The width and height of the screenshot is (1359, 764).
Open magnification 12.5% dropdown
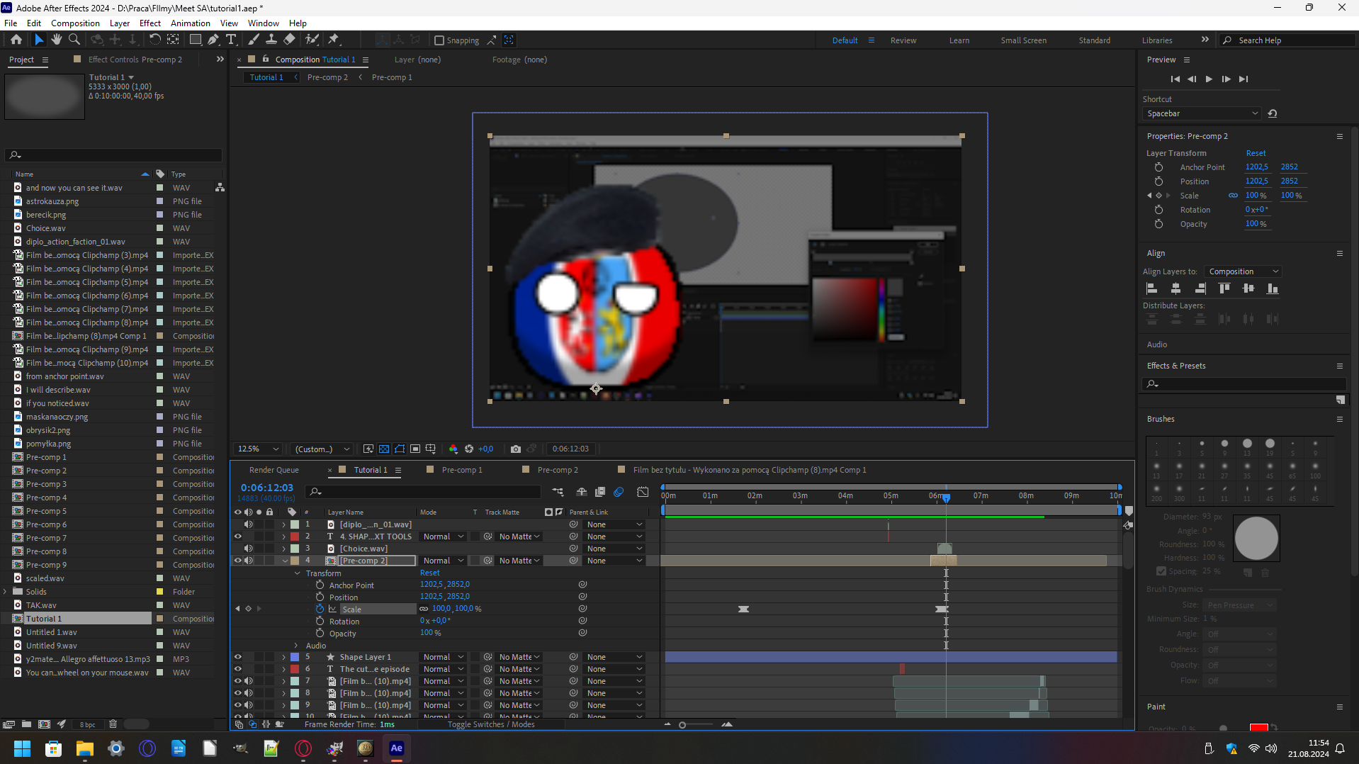258,449
